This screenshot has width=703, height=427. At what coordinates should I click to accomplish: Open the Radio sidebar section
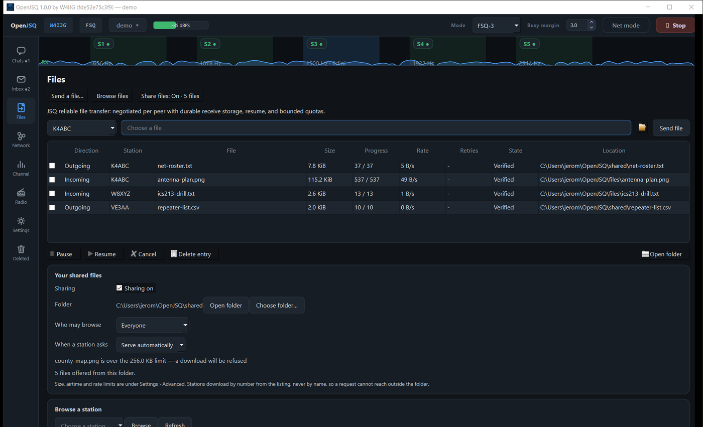tap(21, 196)
